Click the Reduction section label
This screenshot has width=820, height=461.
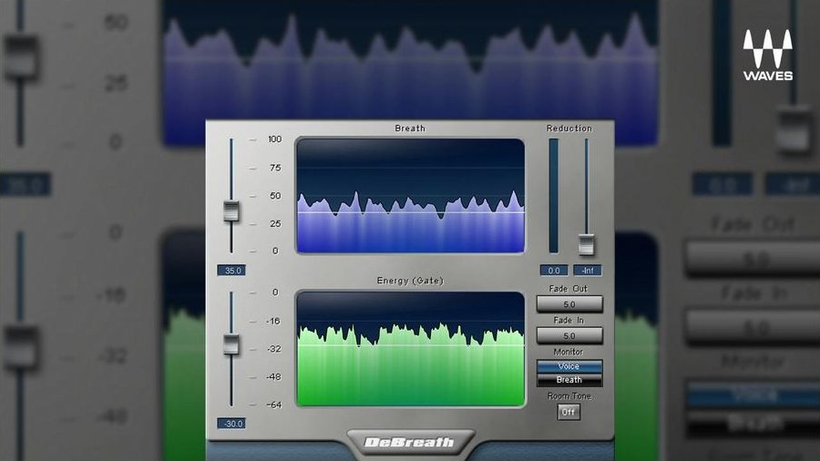(569, 128)
